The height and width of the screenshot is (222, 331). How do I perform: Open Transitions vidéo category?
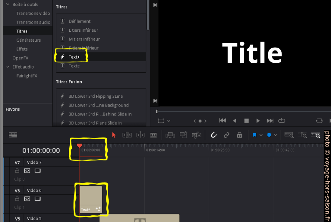click(33, 13)
